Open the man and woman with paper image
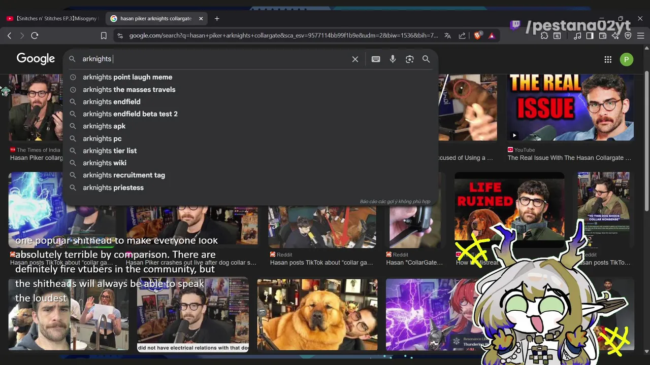The width and height of the screenshot is (650, 365). 69,314
